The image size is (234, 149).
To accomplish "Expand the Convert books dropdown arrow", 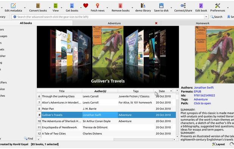I will point(50,8).
